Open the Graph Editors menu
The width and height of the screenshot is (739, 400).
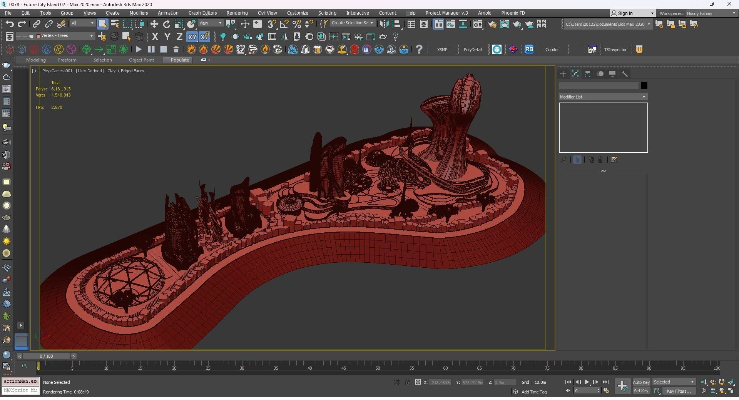[x=202, y=13]
